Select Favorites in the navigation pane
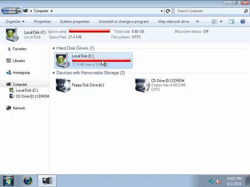The height and width of the screenshot is (187, 250). click(19, 49)
